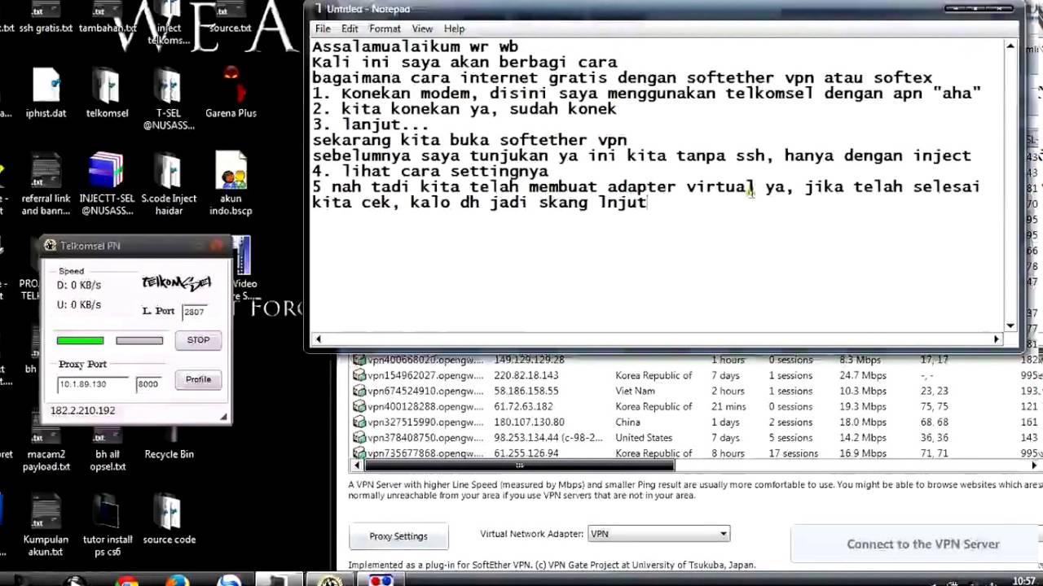This screenshot has width=1043, height=586.
Task: Open the source.txt desktop file
Action: coord(231,18)
